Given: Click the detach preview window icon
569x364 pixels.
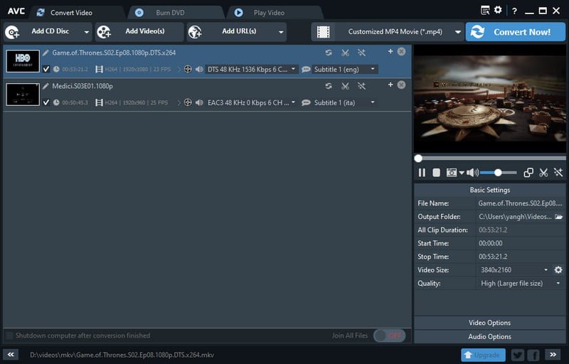Looking at the screenshot, I should 528,173.
